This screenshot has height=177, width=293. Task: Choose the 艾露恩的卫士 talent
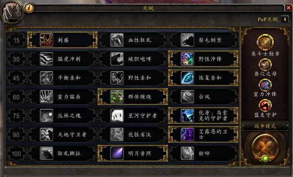pyautogui.click(x=203, y=134)
